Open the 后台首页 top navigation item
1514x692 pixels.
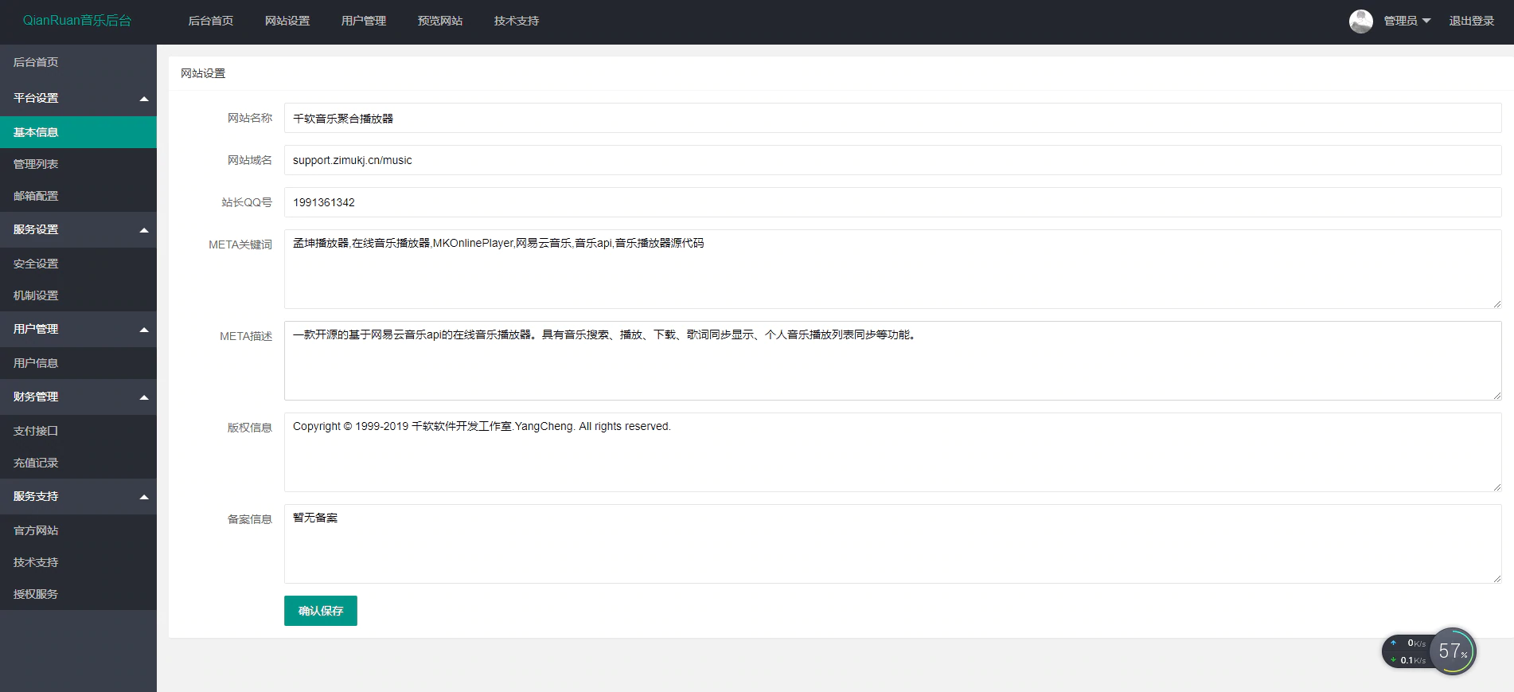pos(211,22)
